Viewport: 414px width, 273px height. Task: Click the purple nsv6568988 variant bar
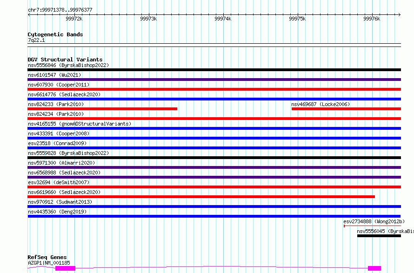214,177
